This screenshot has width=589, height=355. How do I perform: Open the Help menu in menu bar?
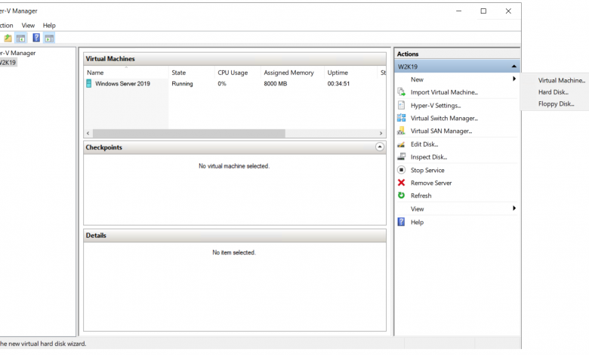coord(49,25)
